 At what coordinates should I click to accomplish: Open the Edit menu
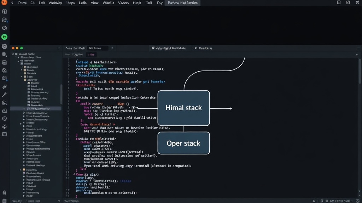42,3
